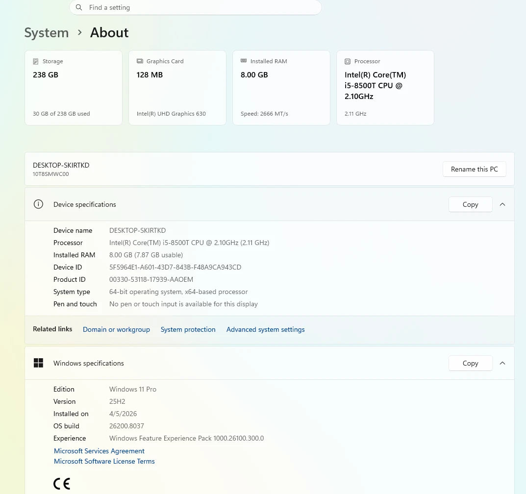
Task: Open Microsoft Software License Terms link
Action: tap(104, 461)
